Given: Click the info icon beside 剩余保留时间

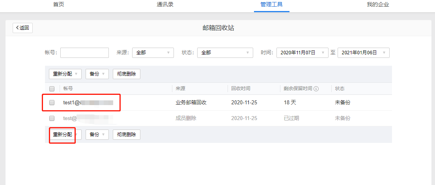Looking at the screenshot, I should click(x=316, y=89).
